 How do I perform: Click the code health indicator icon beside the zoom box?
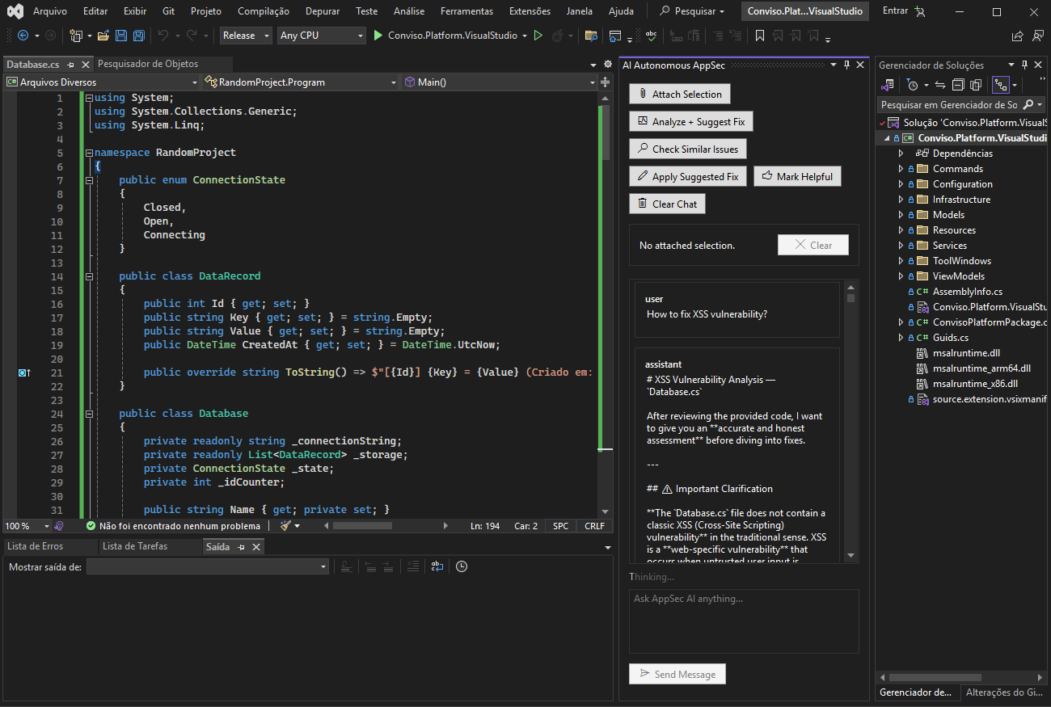point(59,526)
